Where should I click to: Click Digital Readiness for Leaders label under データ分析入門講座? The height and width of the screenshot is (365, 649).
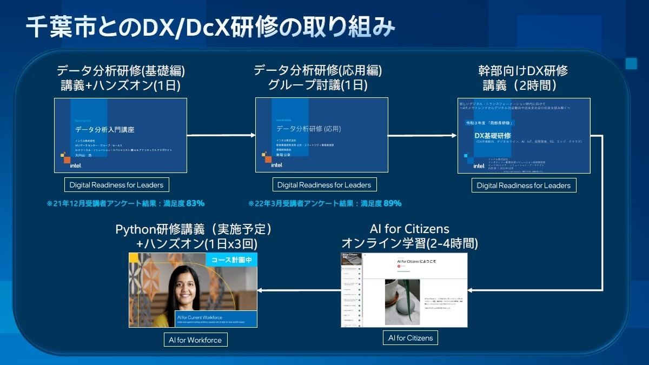tap(116, 185)
